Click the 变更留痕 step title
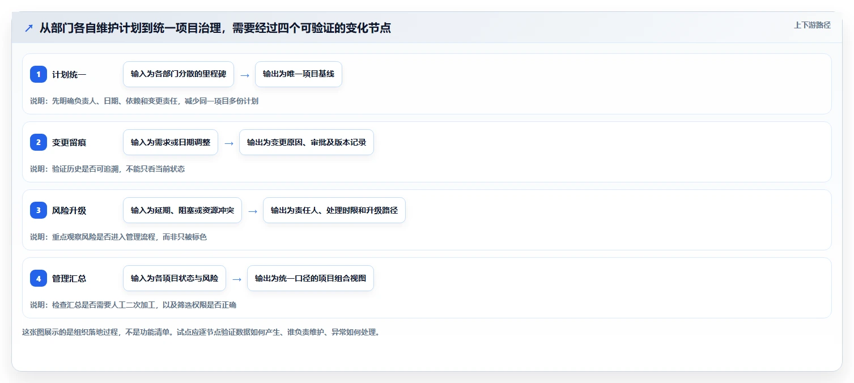The image size is (854, 383). pos(69,142)
